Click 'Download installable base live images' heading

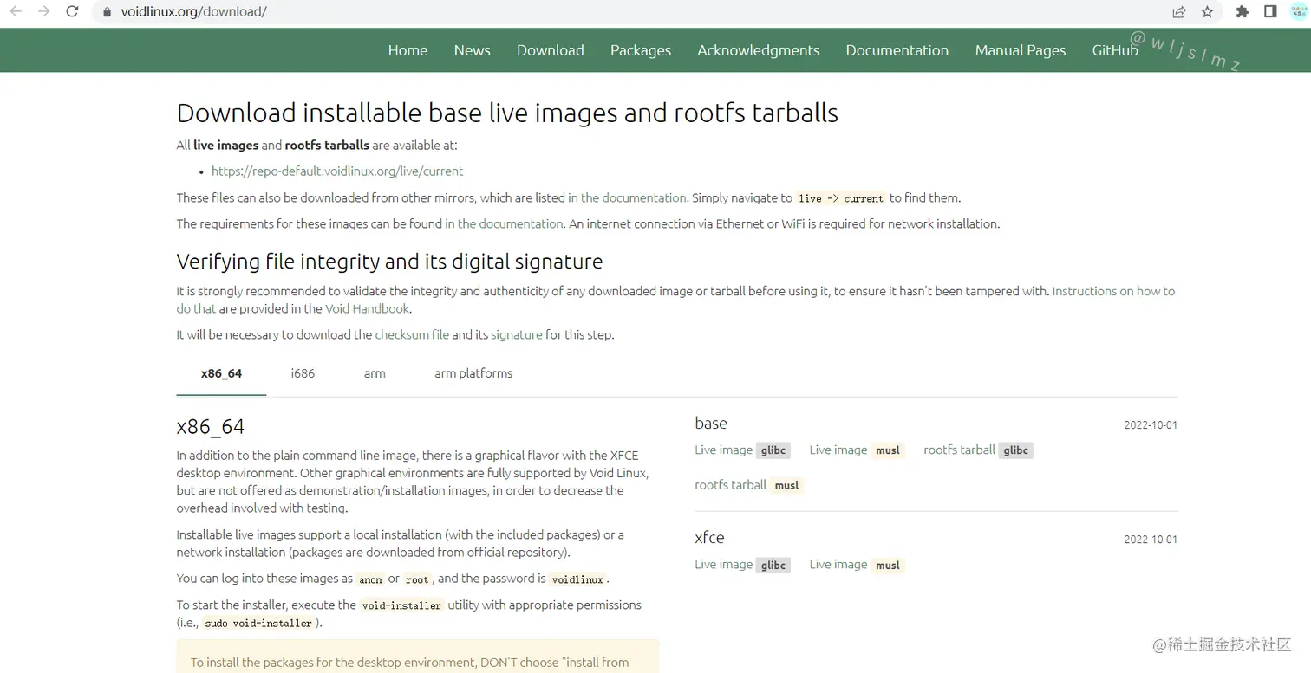point(507,113)
